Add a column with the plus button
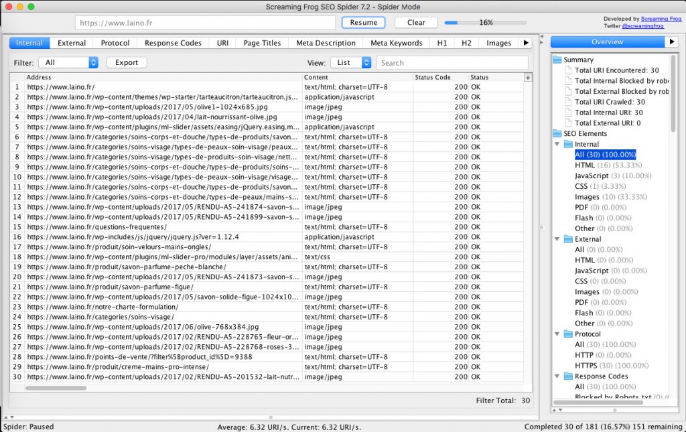Screen dimensions: 686x432 (528, 78)
